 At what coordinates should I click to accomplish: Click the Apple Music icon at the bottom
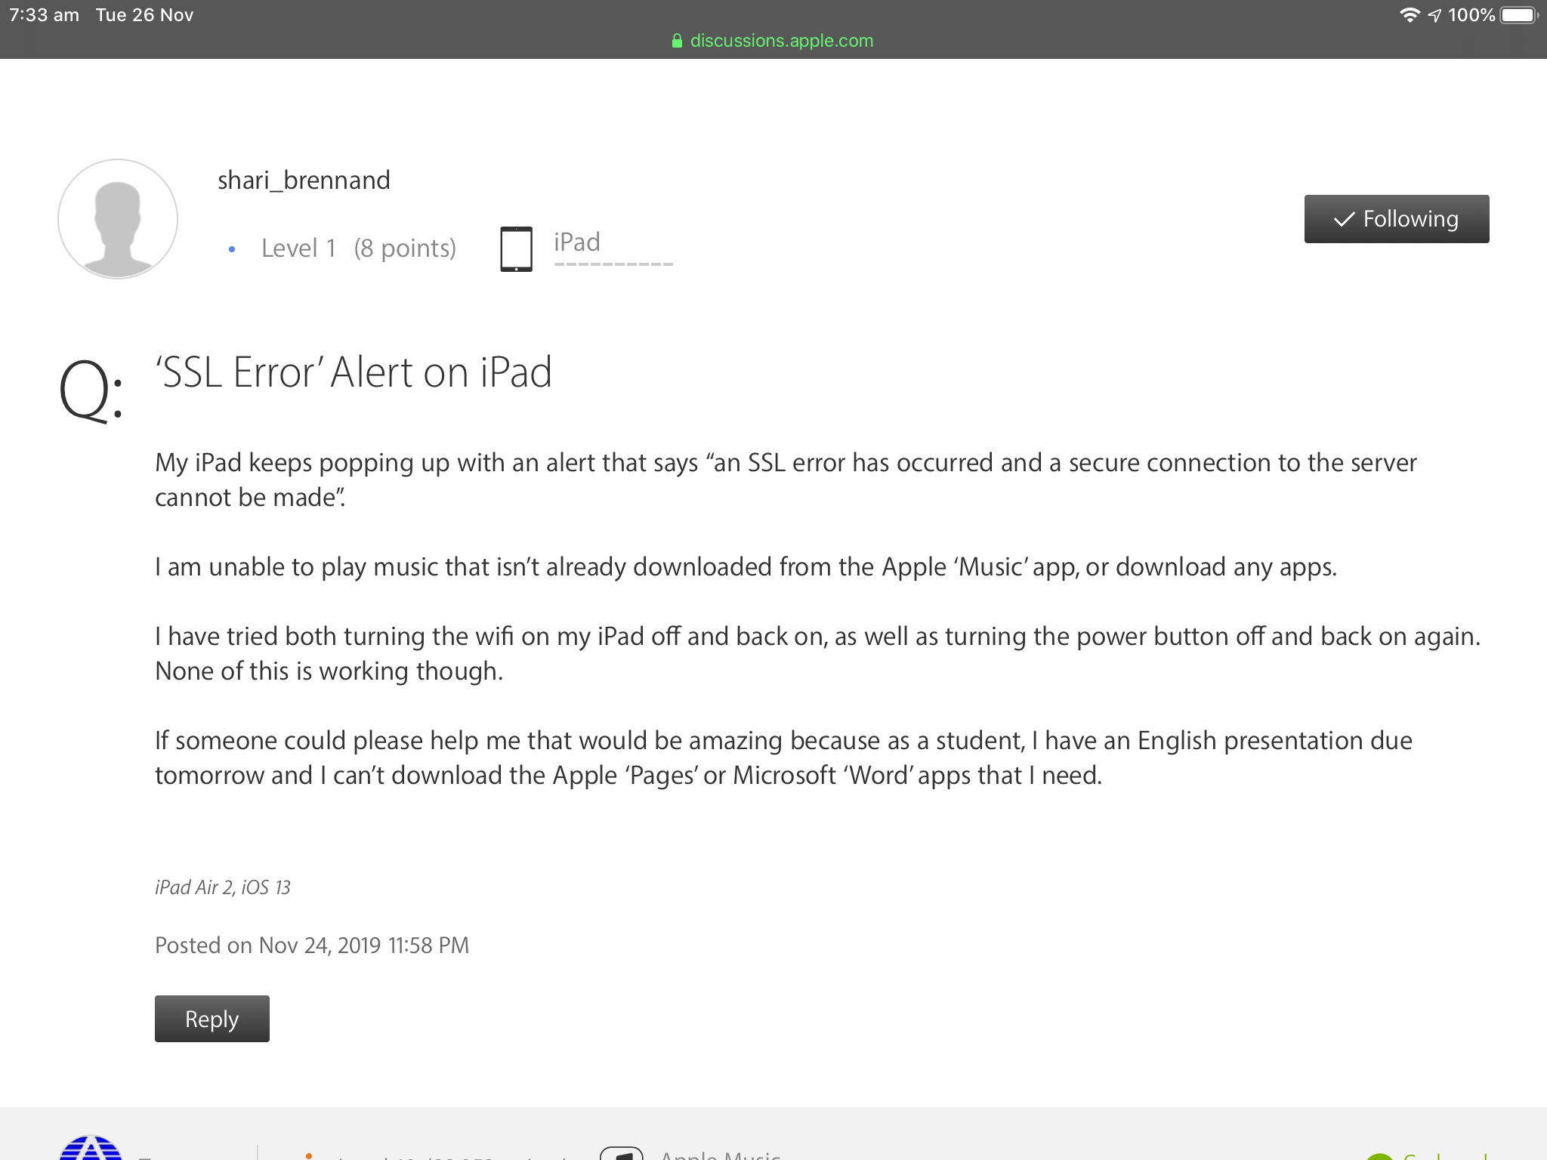click(x=621, y=1153)
